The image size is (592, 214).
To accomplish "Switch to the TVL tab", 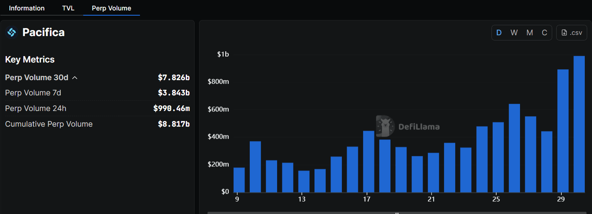I will pos(68,8).
